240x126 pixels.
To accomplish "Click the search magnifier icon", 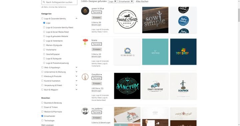I will (44, 2).
